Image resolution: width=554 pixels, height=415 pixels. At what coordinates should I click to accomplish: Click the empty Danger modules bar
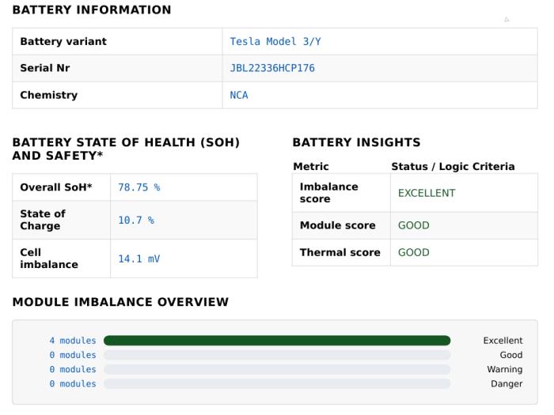pyautogui.click(x=277, y=383)
